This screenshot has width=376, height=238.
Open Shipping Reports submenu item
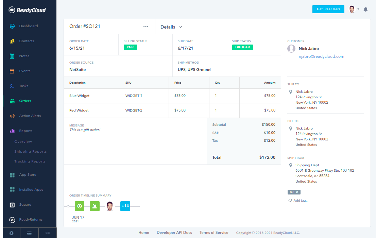(x=31, y=151)
